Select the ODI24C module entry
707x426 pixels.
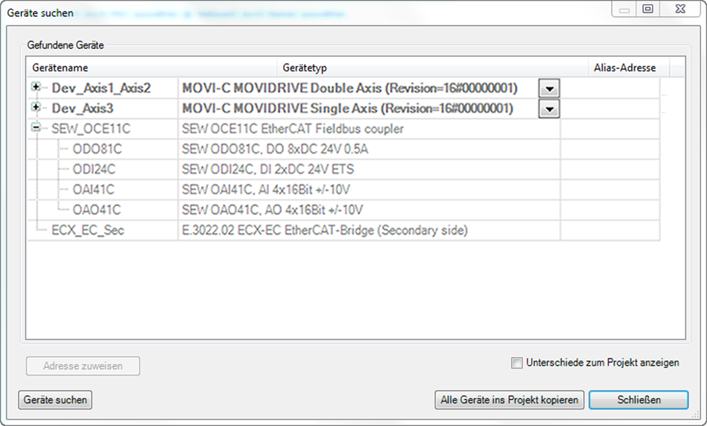[94, 170]
